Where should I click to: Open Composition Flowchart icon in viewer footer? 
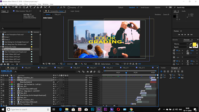pyautogui.click(x=133, y=64)
